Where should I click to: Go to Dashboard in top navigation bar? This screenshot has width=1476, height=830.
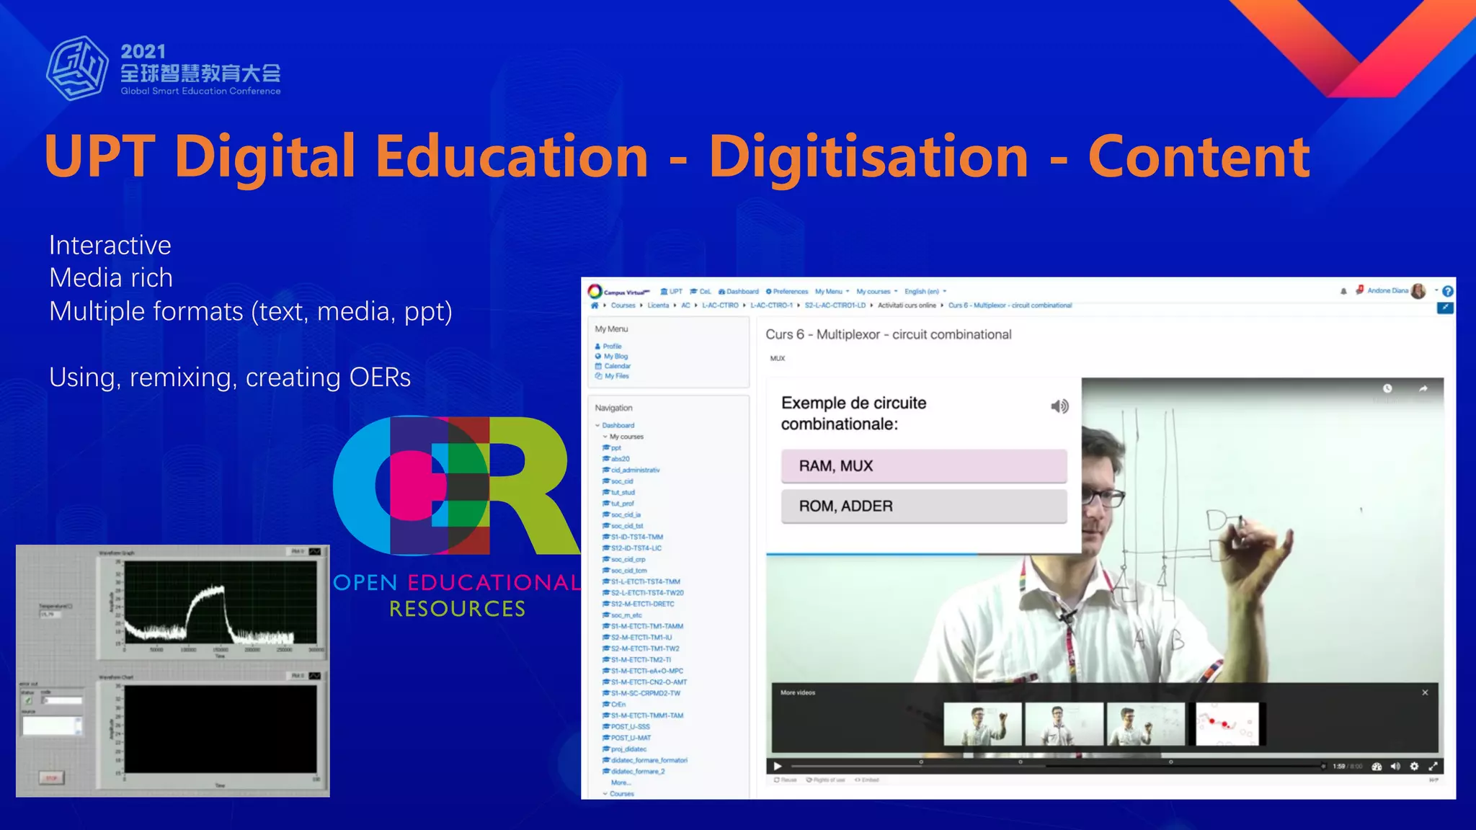(x=738, y=292)
